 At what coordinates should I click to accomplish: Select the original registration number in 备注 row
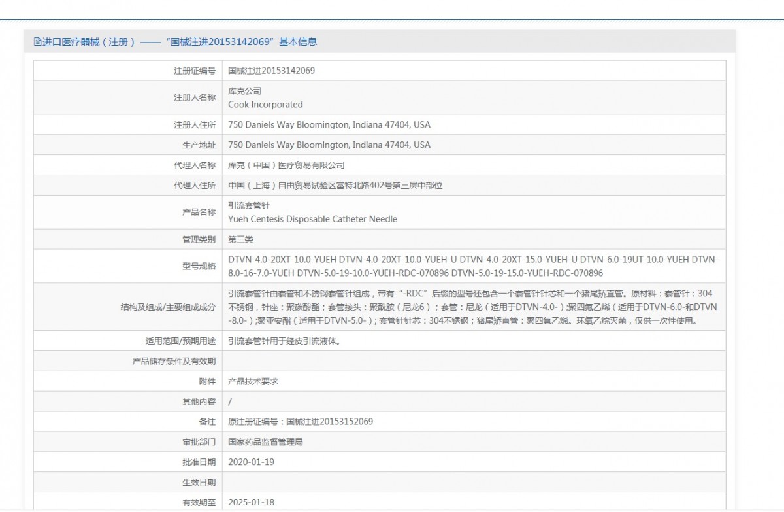point(301,422)
